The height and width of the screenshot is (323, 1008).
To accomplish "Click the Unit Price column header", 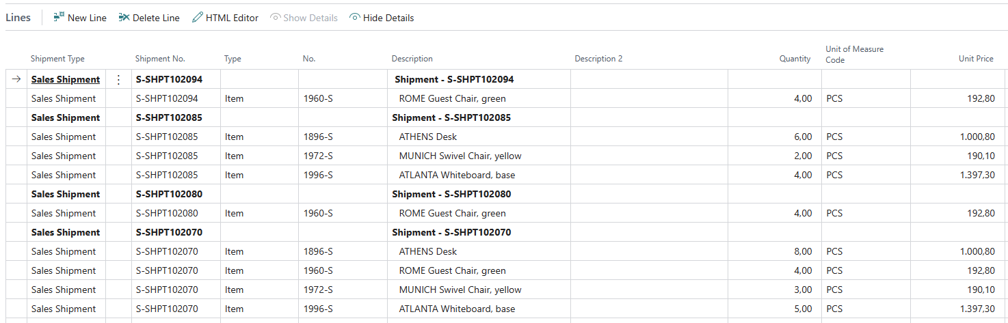I will pyautogui.click(x=976, y=59).
